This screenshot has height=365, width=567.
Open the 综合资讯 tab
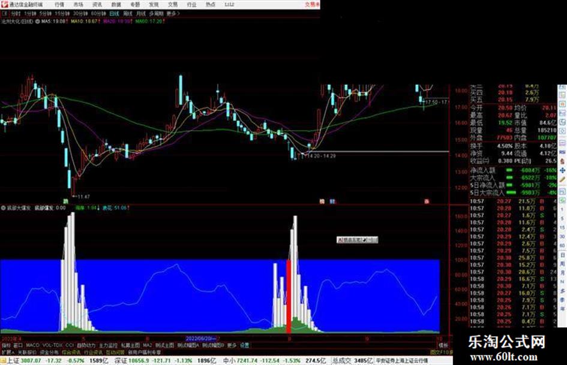tap(71, 352)
